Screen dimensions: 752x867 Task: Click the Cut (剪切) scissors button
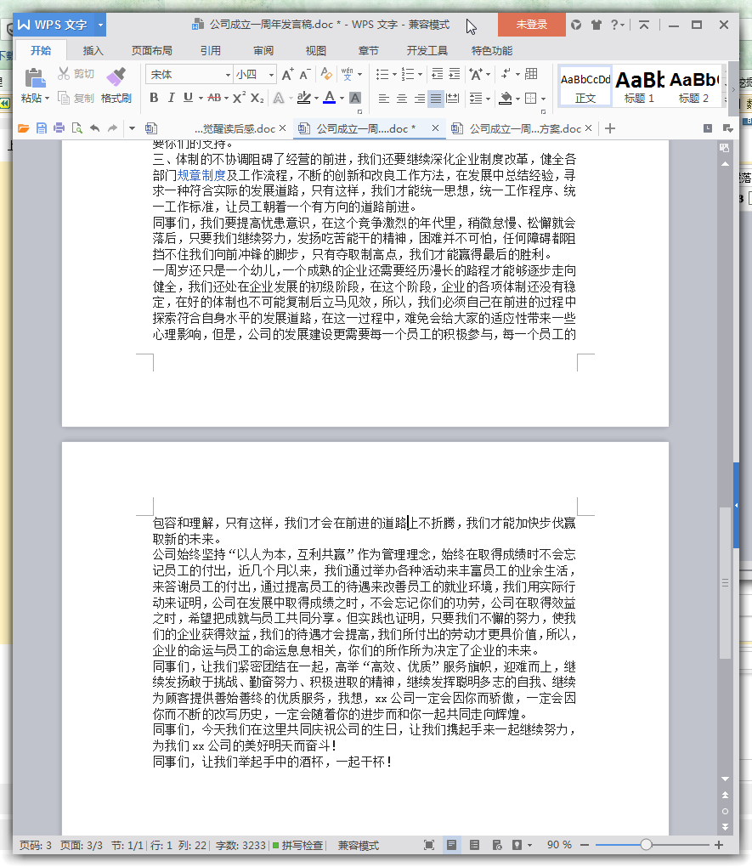pyautogui.click(x=76, y=74)
